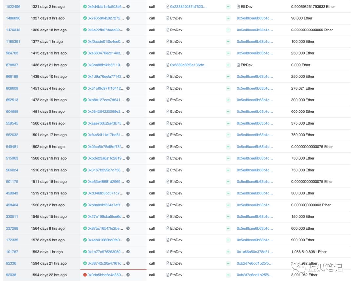This screenshot has width=354, height=283.
Task: Click details arrow icon next to 0x1d9a76eefa77142
Action: coord(128,76)
